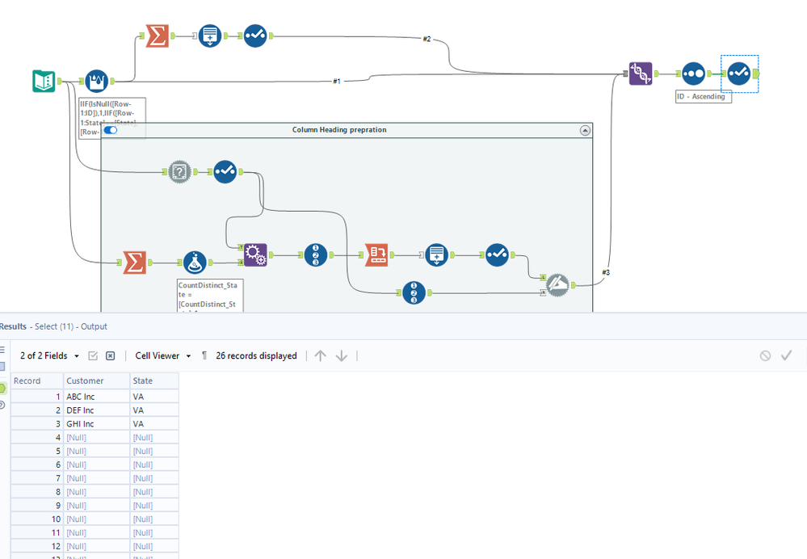Select the GHI Inc customer cell
The width and height of the screenshot is (807, 559).
[x=97, y=424]
